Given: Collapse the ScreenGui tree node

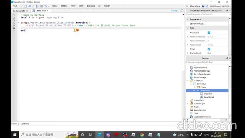Looking at the screenshot, I should [191, 84].
